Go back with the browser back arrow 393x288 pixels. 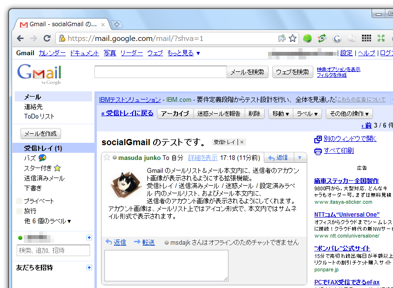click(x=21, y=38)
